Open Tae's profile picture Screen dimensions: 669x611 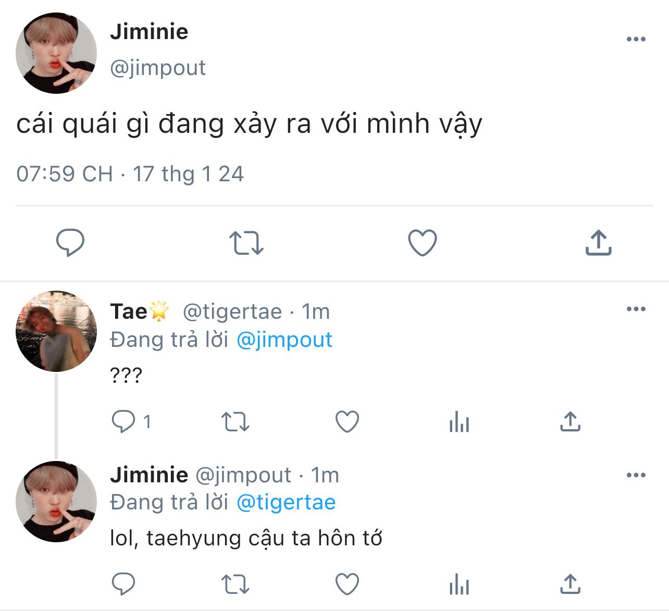tap(56, 331)
